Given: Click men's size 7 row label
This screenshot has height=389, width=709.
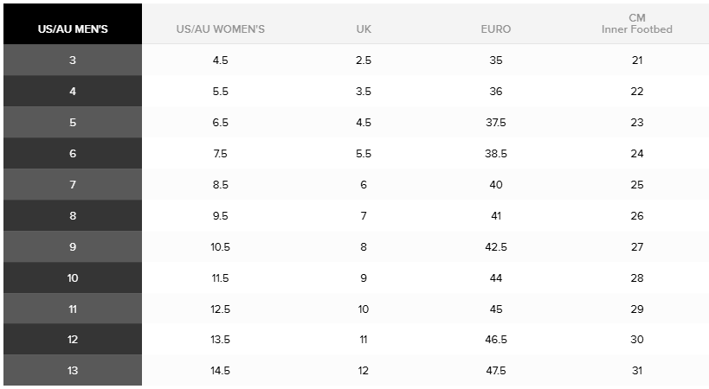Looking at the screenshot, I should 73,185.
